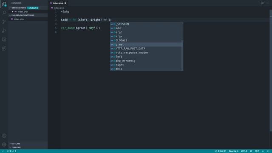Open the Accounts menu icon
Screen dimensions: 272x153
(x=4, y=136)
